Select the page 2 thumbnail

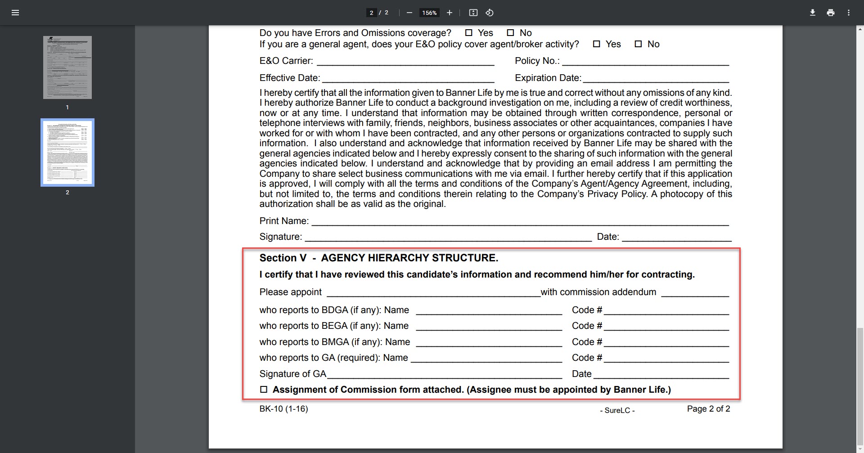tap(67, 152)
